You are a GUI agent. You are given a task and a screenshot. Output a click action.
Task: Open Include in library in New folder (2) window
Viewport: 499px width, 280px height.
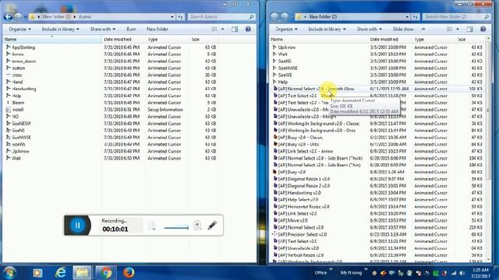[327, 30]
